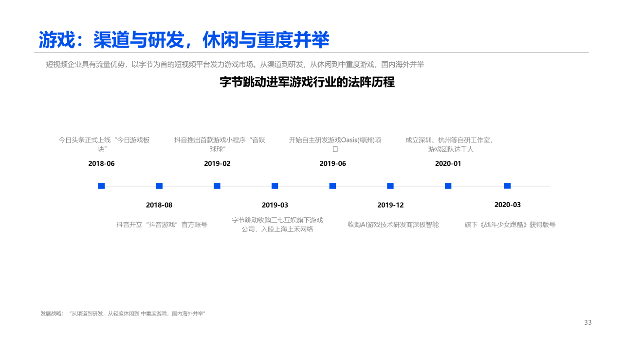
Task: Click the text 抖音开立“抖音游戏”官方账号
Action: pyautogui.click(x=162, y=225)
